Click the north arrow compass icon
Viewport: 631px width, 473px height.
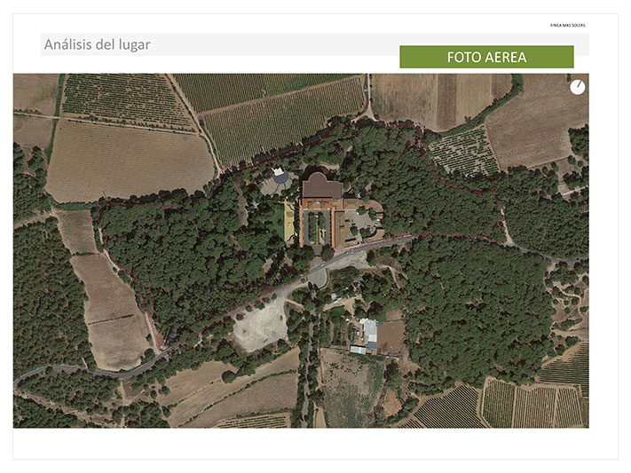point(578,87)
